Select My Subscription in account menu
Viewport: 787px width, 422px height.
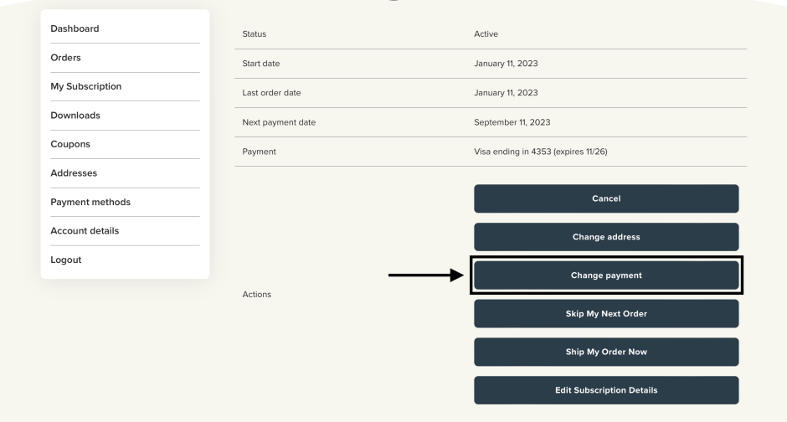86,86
